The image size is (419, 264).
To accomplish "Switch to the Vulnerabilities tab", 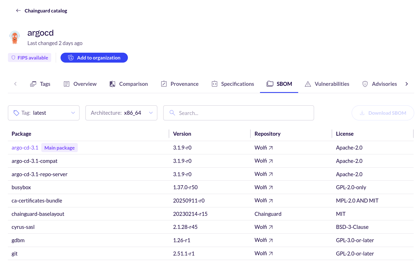I will click(x=332, y=84).
